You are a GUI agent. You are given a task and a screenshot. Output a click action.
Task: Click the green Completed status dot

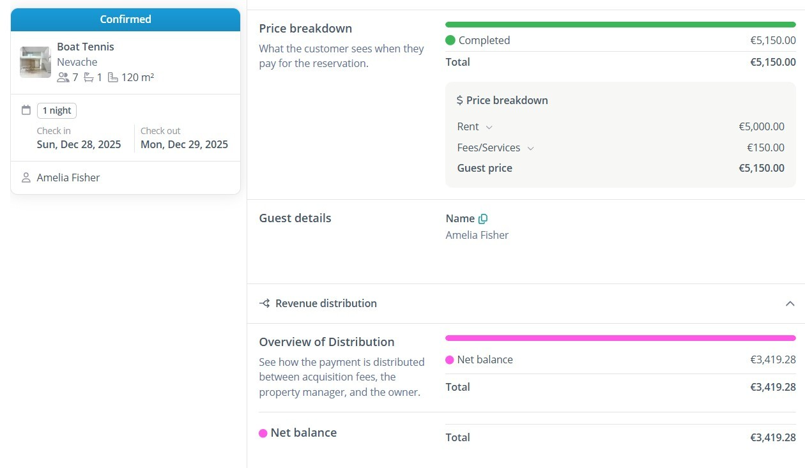point(450,40)
